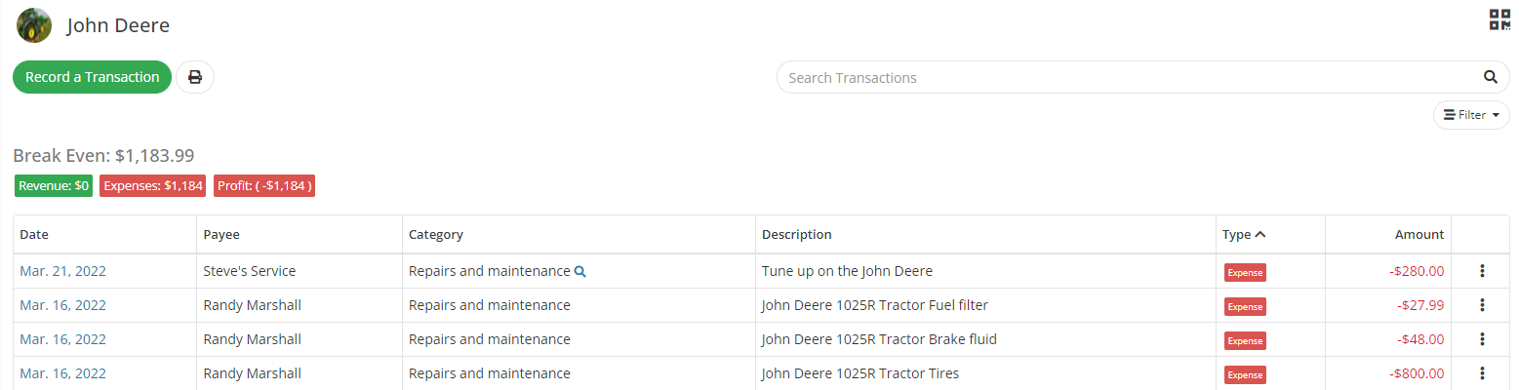Click magnifier icon beside Repairs and maintenance
This screenshot has width=1519, height=390.
click(x=580, y=272)
